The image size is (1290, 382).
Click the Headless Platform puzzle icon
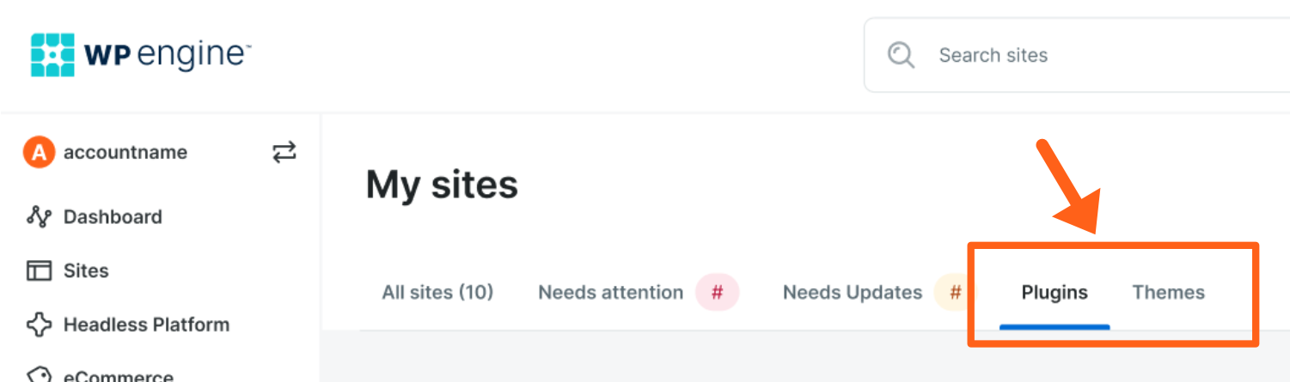(40, 324)
